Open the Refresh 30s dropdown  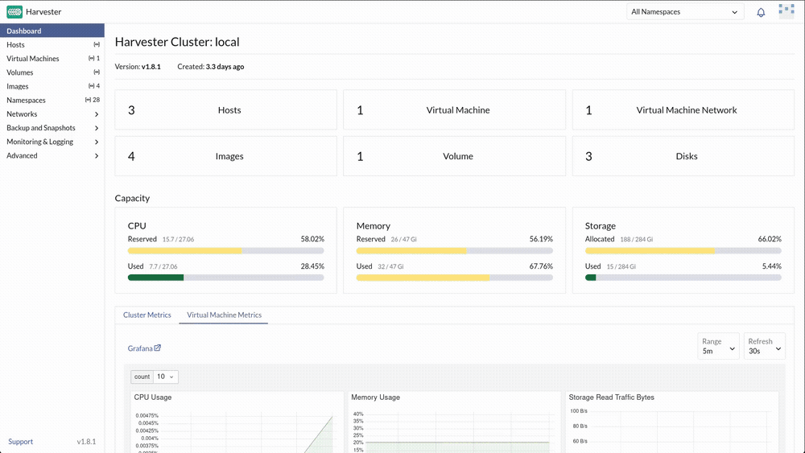pyautogui.click(x=765, y=346)
